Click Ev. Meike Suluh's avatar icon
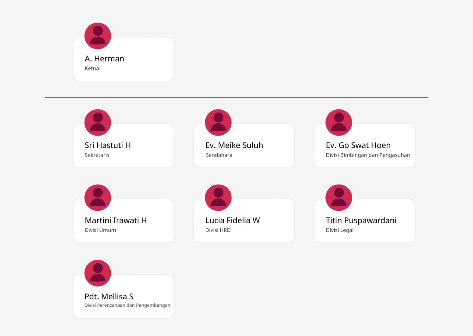Screen dimensions: 473x336 pyautogui.click(x=218, y=122)
